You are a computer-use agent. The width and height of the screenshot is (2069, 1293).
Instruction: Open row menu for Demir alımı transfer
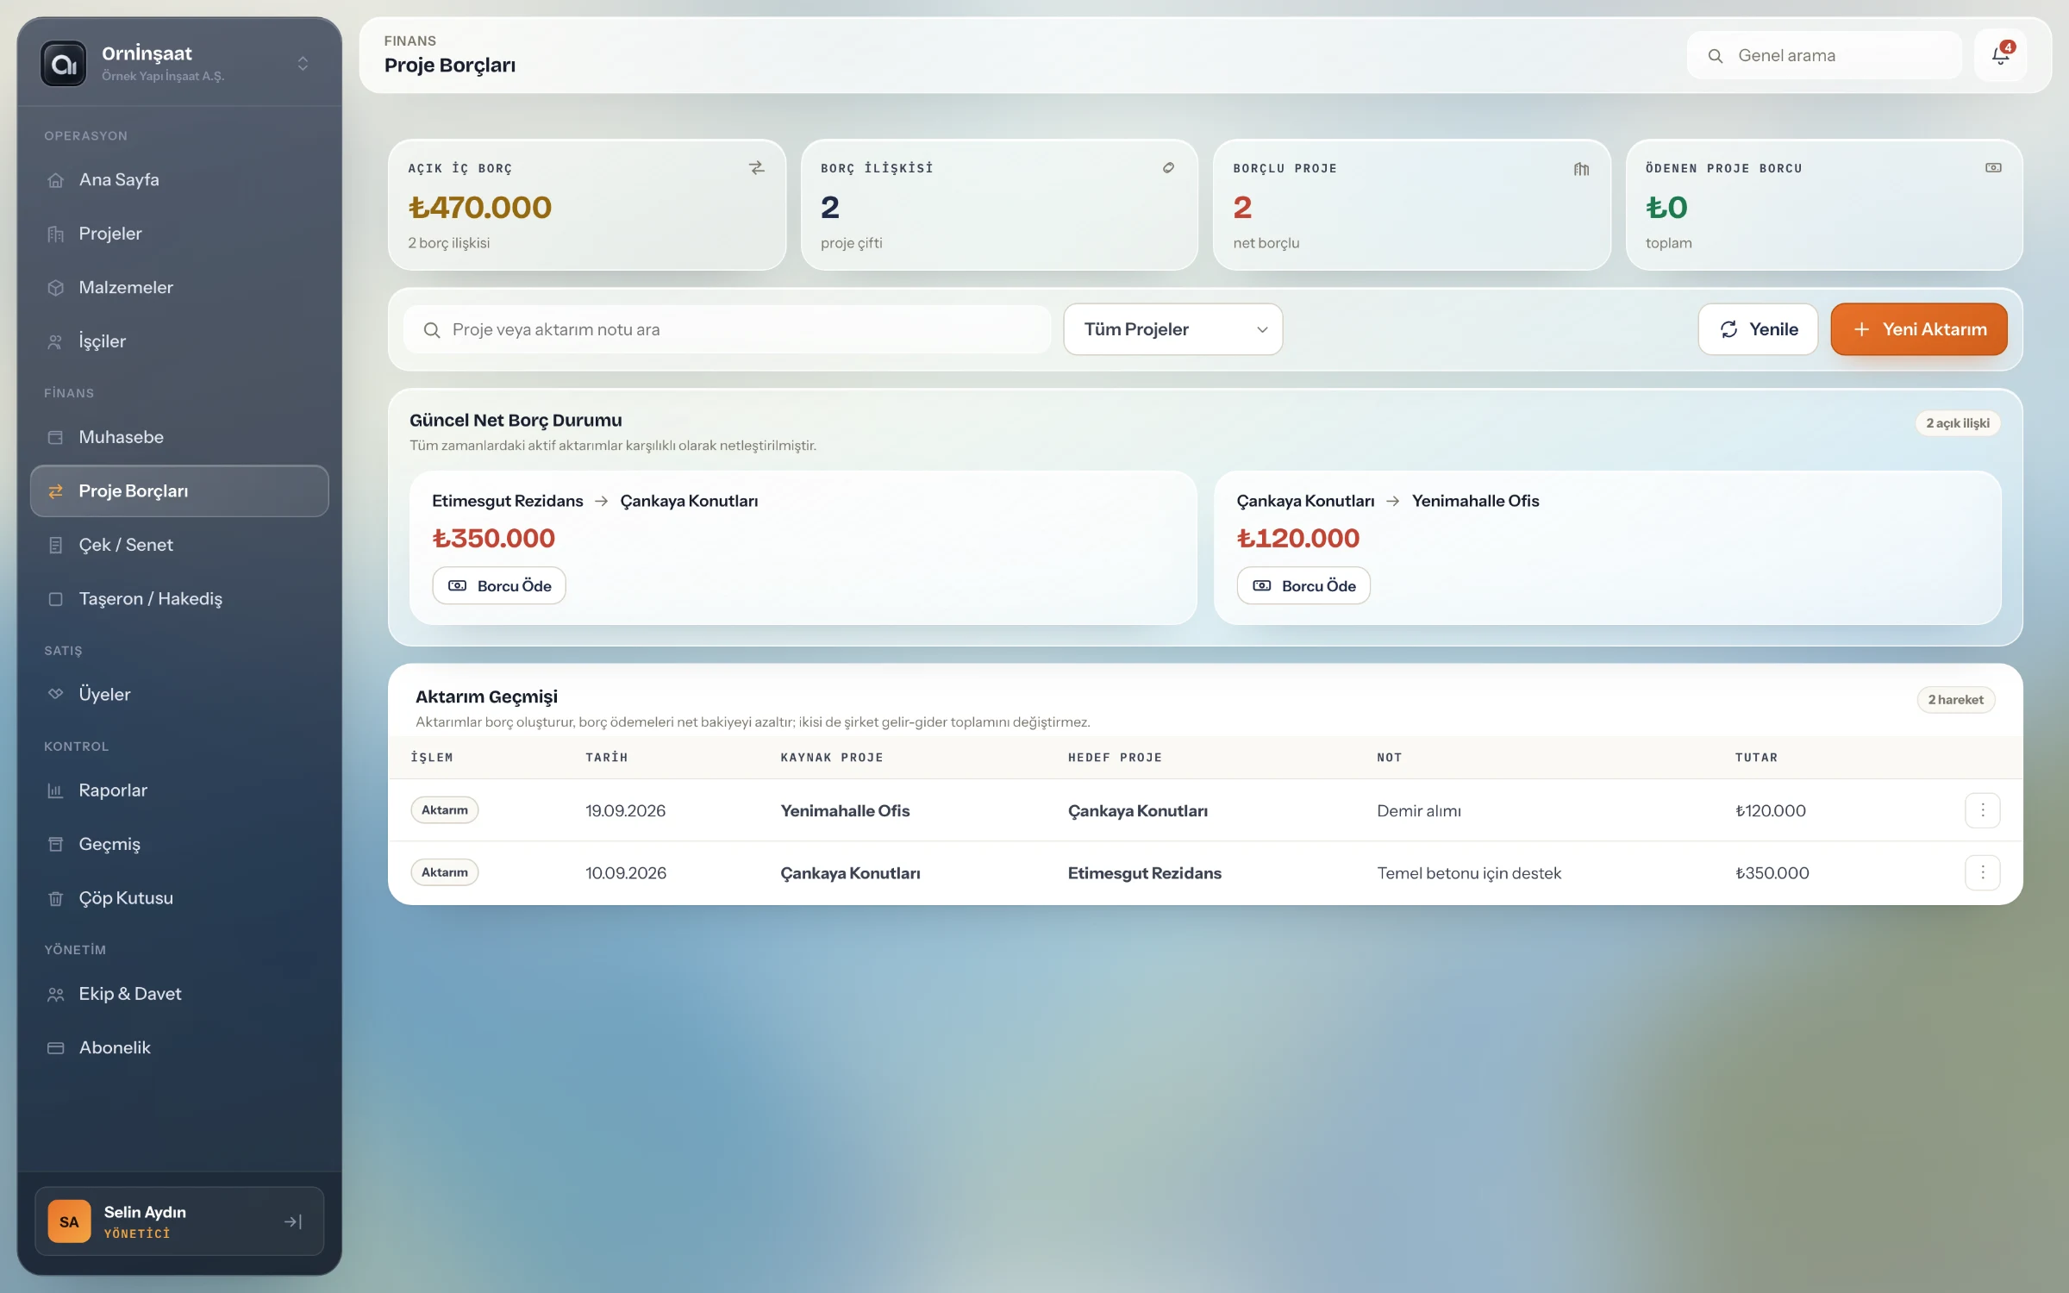1982,810
